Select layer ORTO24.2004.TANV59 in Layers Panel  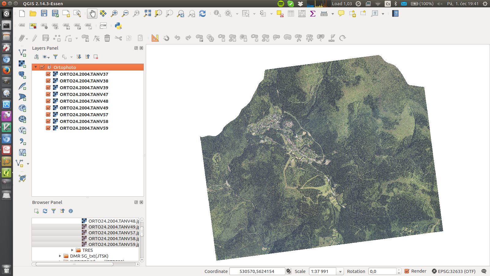[84, 128]
